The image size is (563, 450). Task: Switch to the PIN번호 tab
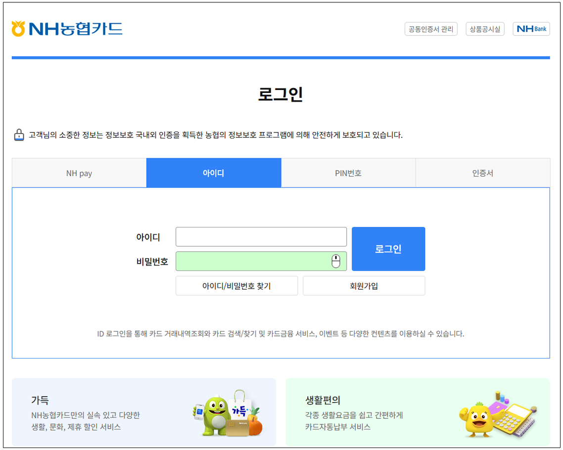tap(348, 173)
